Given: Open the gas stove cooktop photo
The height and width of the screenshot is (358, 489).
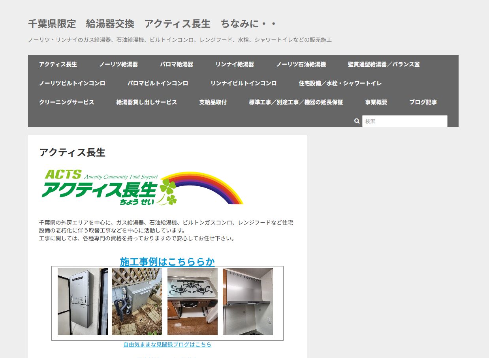Looking at the screenshot, I should [192, 302].
